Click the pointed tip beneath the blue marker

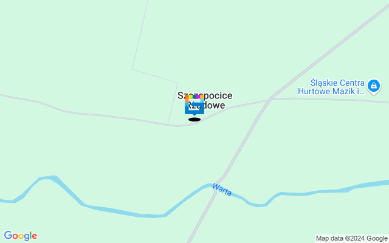click(194, 115)
